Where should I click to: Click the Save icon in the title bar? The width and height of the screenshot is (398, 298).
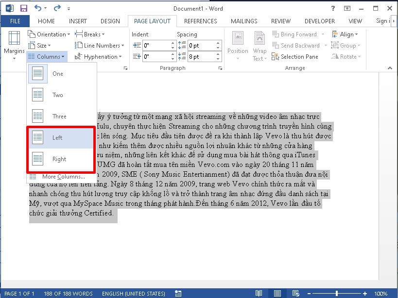[x=23, y=8]
